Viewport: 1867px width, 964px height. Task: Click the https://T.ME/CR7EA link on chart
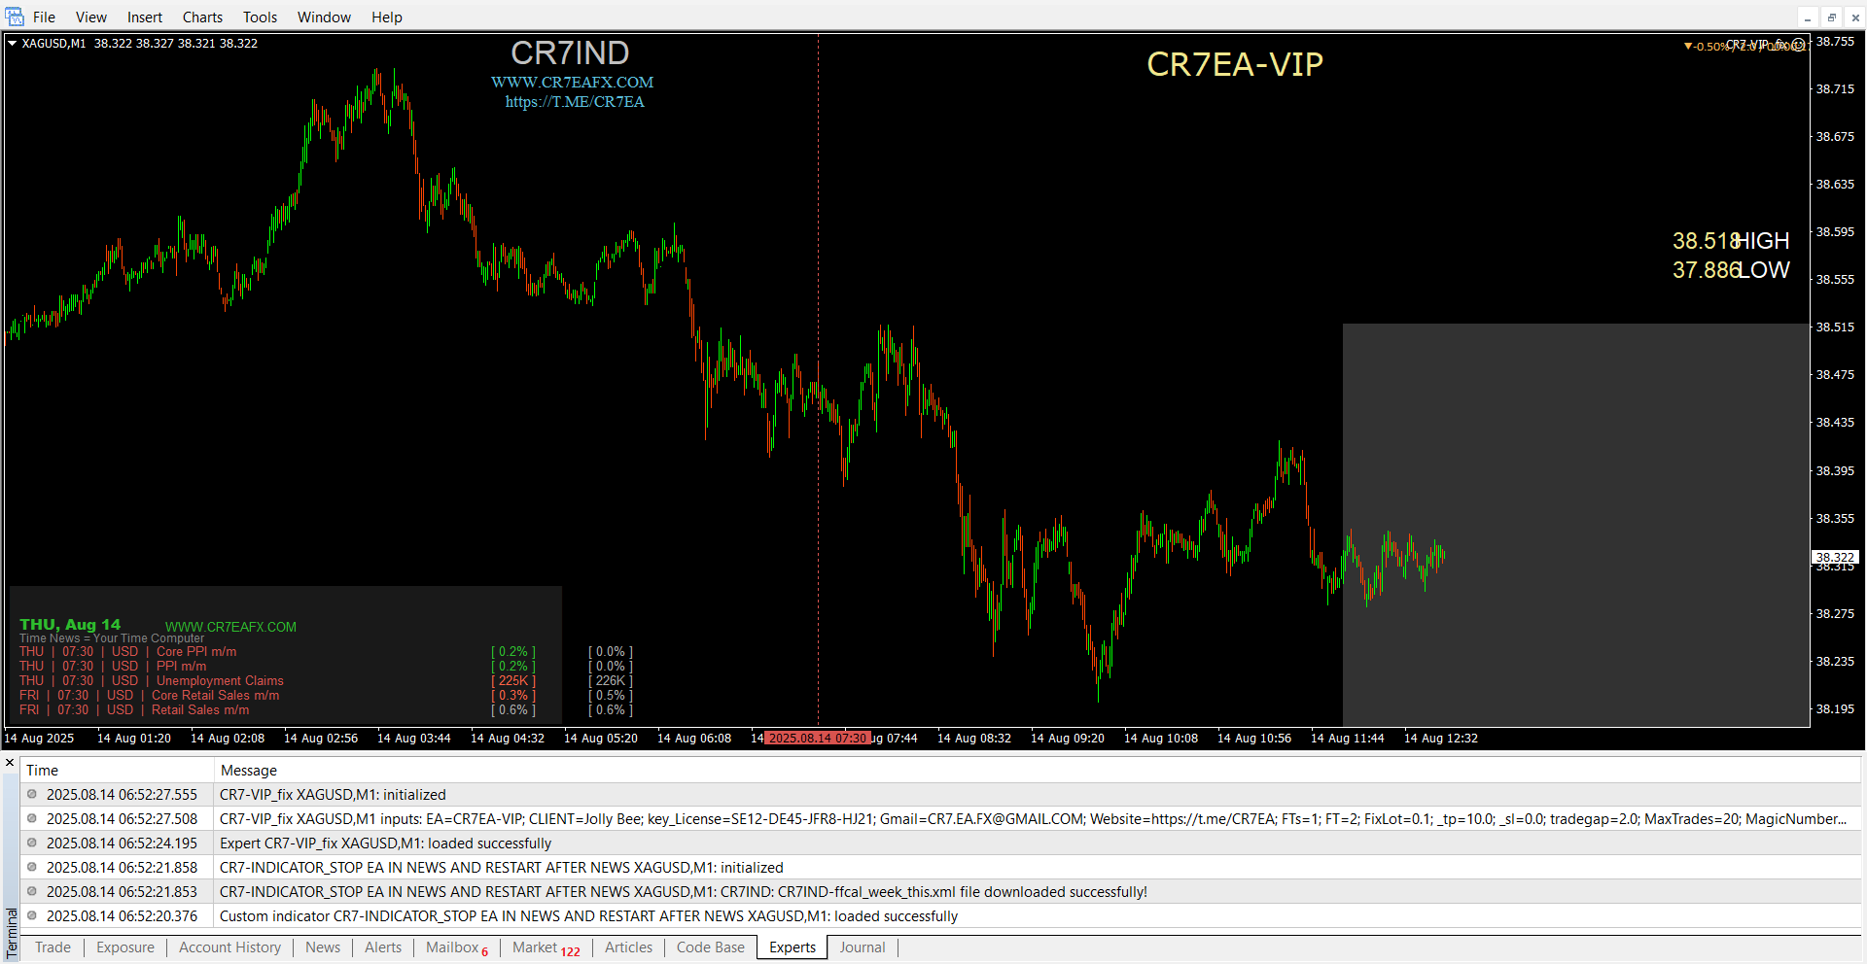[x=575, y=102]
